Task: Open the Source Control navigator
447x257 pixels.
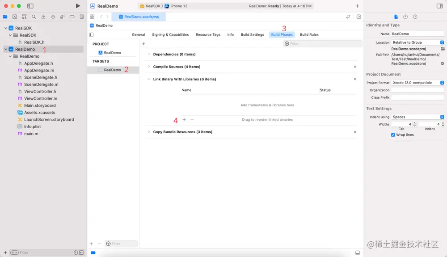Action: (15, 17)
